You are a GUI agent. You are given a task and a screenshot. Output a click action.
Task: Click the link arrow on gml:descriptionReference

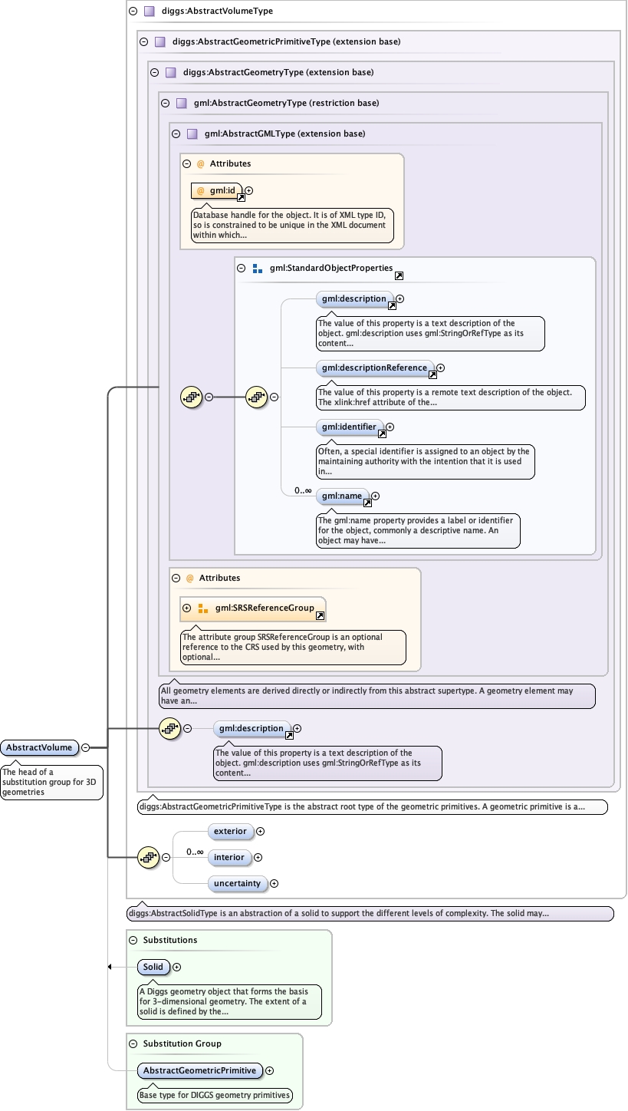click(x=432, y=375)
